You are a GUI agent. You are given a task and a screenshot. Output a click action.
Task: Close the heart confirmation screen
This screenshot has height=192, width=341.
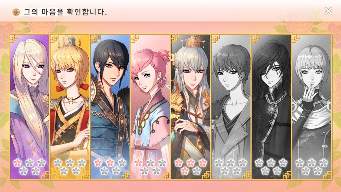coord(328,11)
